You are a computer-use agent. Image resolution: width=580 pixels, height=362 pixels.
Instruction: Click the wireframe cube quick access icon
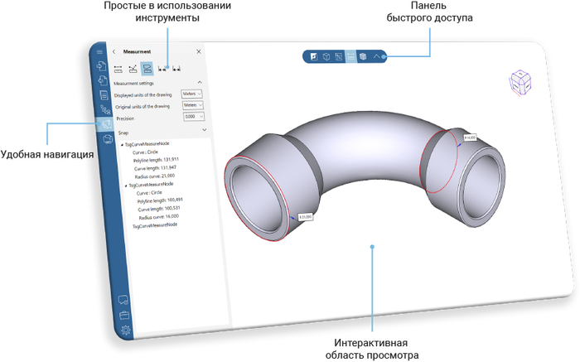pyautogui.click(x=326, y=56)
